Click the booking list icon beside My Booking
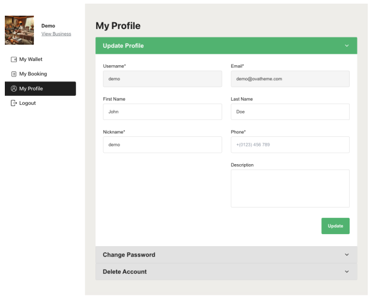 click(x=14, y=74)
